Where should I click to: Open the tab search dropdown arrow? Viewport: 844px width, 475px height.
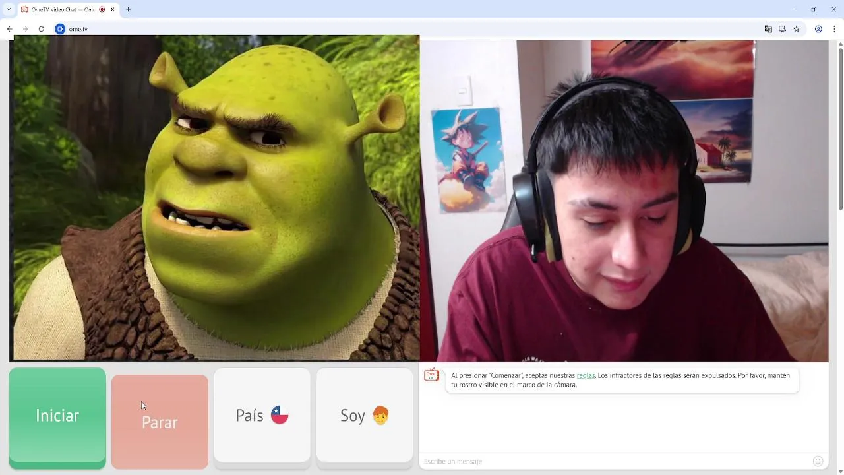9,9
